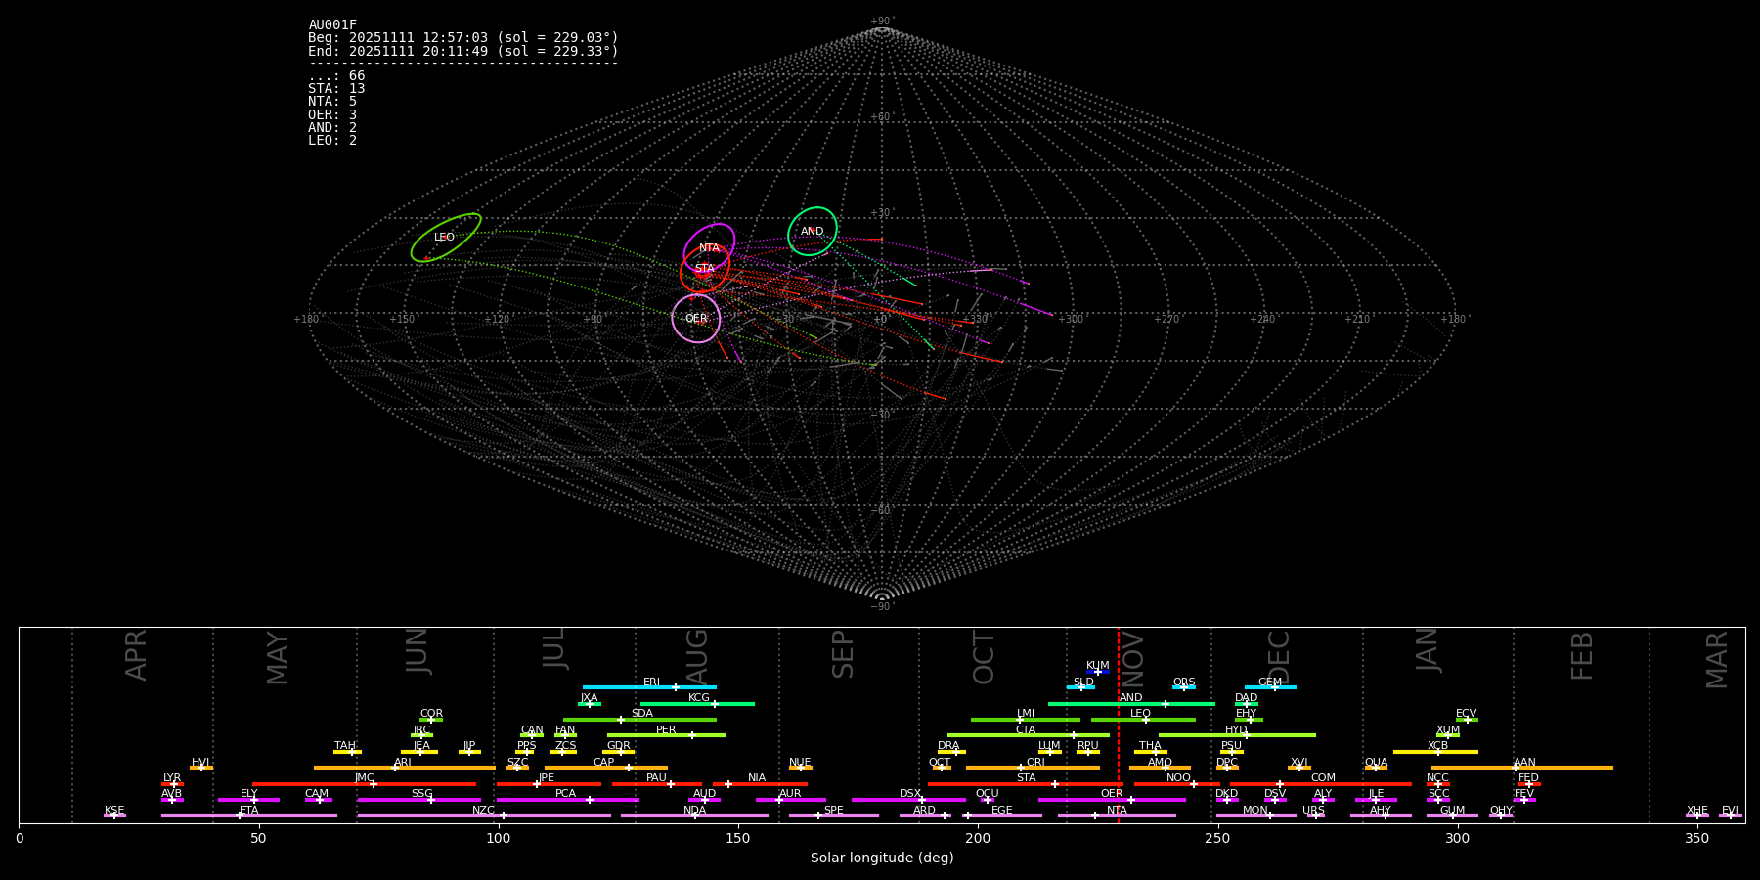This screenshot has width=1760, height=880.
Task: Click the CTA shower label in timeline
Action: (x=1026, y=730)
